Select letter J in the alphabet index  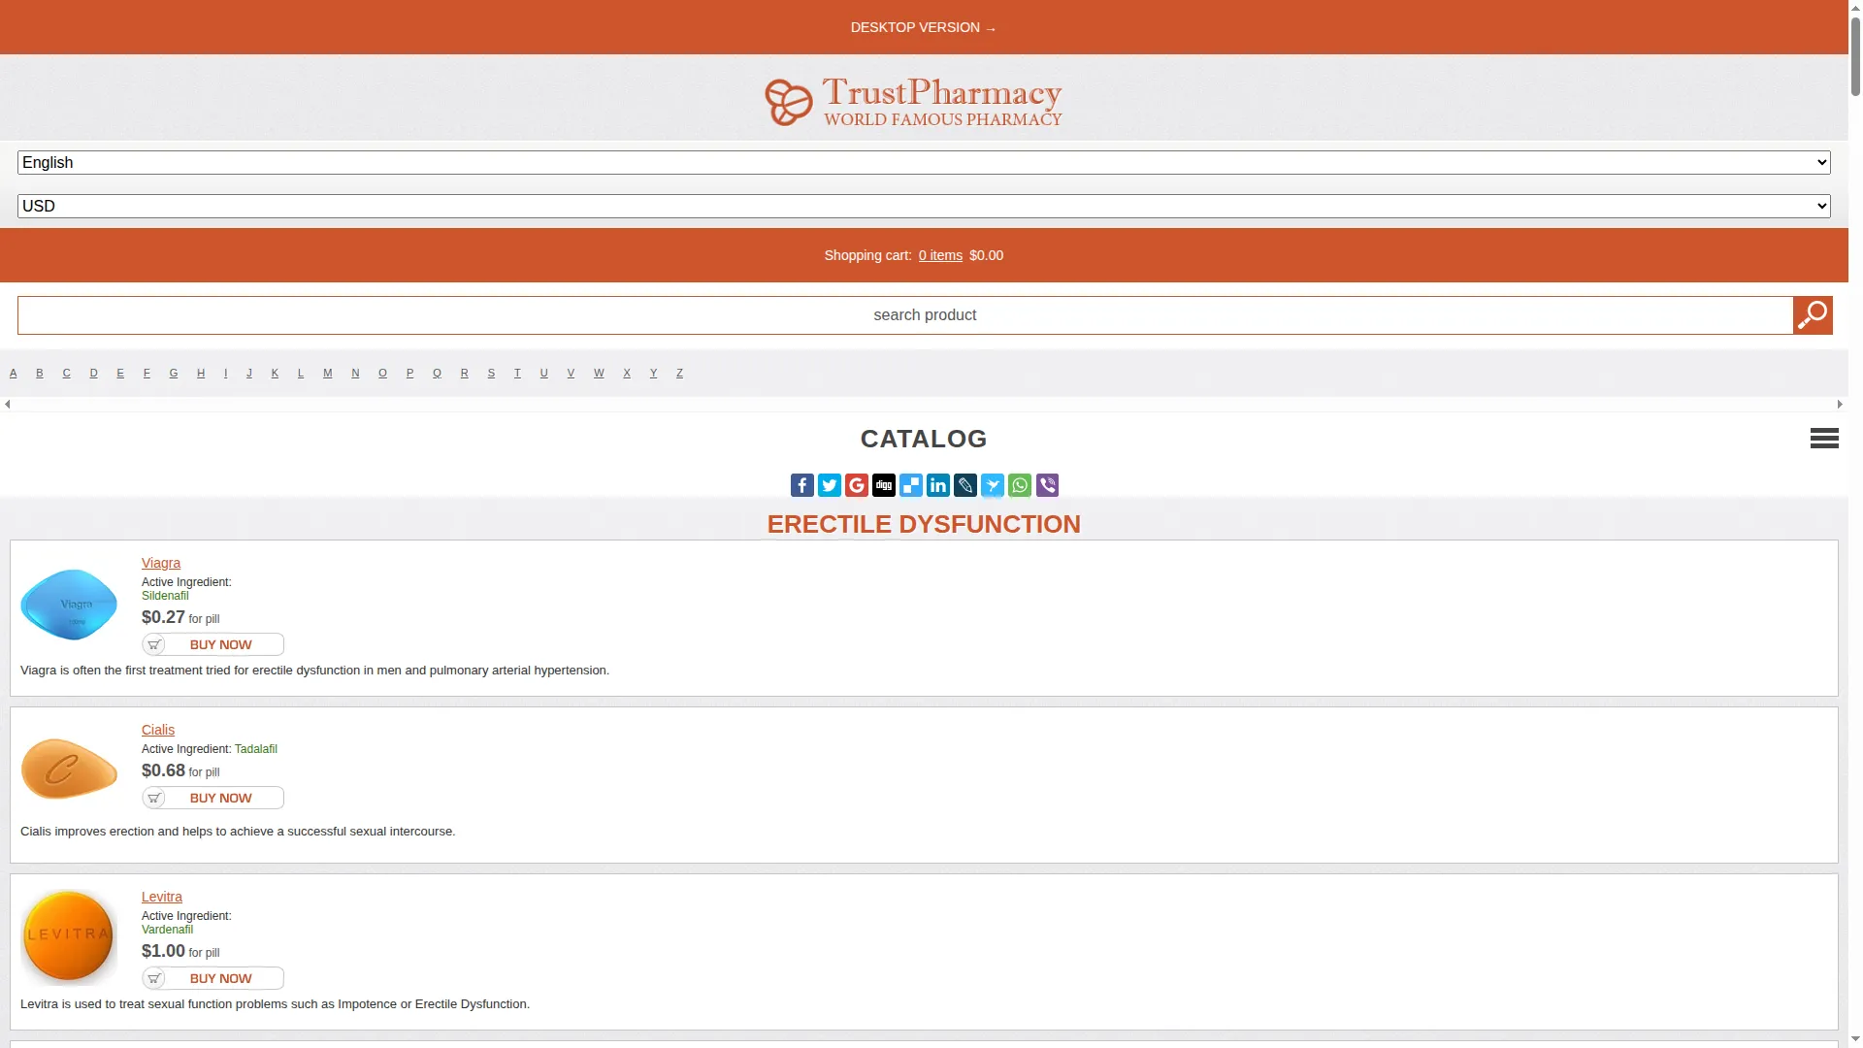coord(249,373)
